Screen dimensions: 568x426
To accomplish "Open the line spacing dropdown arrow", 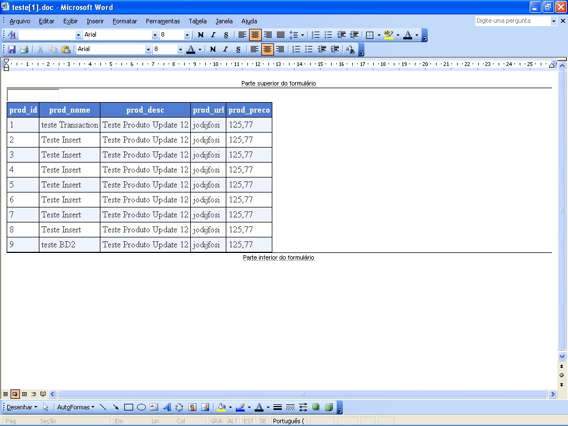I will 302,35.
